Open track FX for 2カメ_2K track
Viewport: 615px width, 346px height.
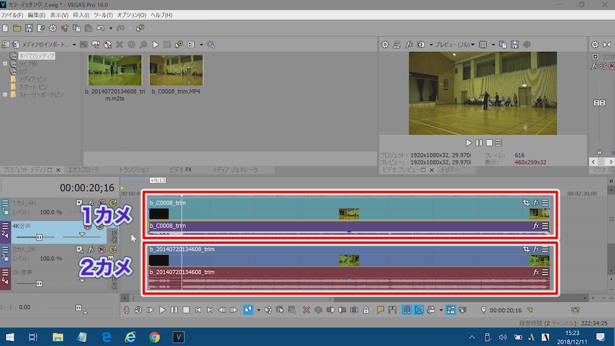click(91, 249)
